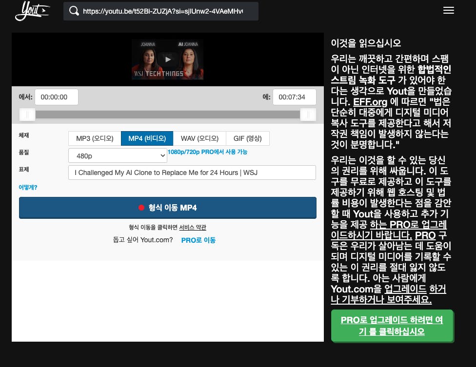
Task: Click the PRO link before 구독은
Action: coord(425,235)
